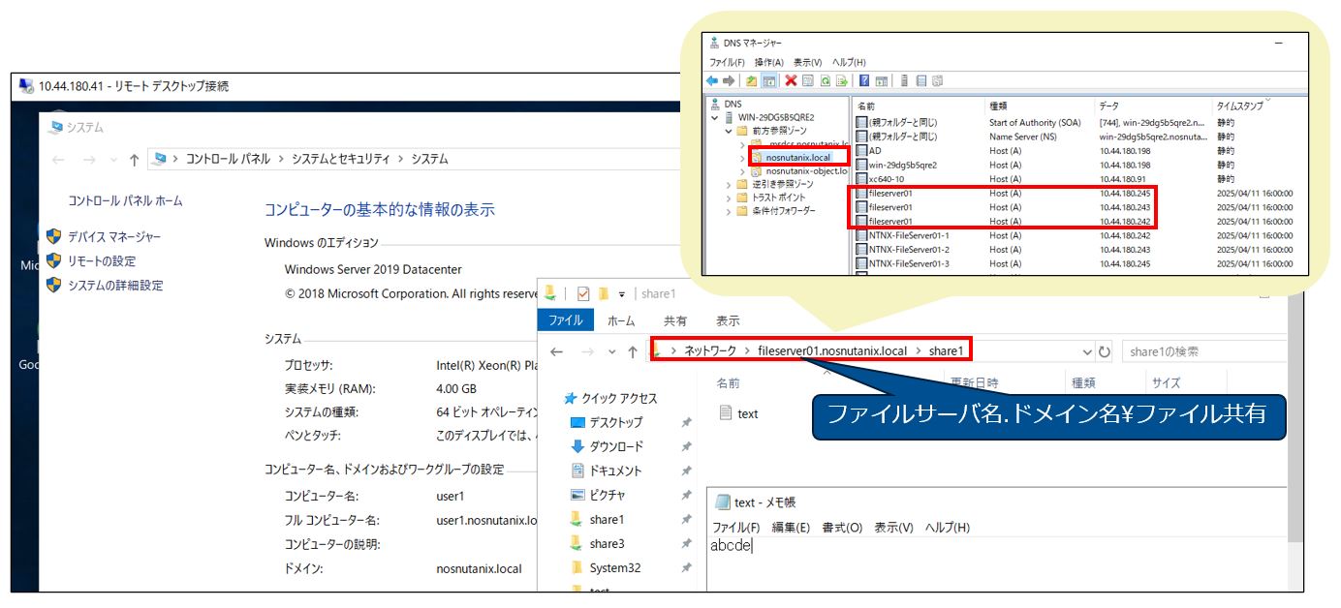The image size is (1341, 608).
Task: Click the Explorer up-arrow navigation button
Action: [633, 351]
